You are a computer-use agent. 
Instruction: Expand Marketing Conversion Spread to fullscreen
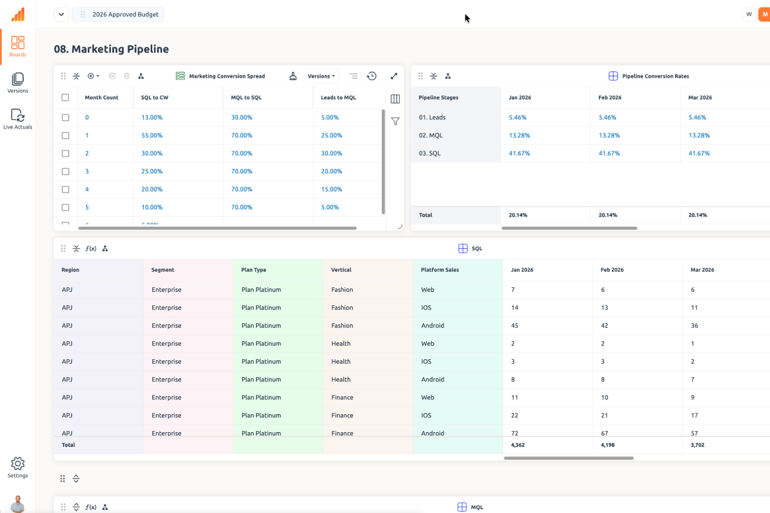pyautogui.click(x=394, y=76)
